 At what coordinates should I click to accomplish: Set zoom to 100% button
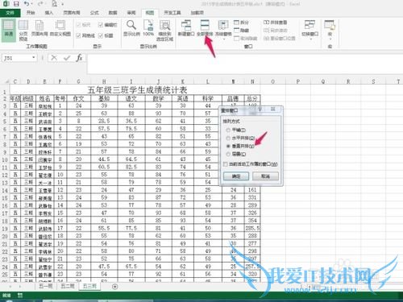pyautogui.click(x=148, y=28)
